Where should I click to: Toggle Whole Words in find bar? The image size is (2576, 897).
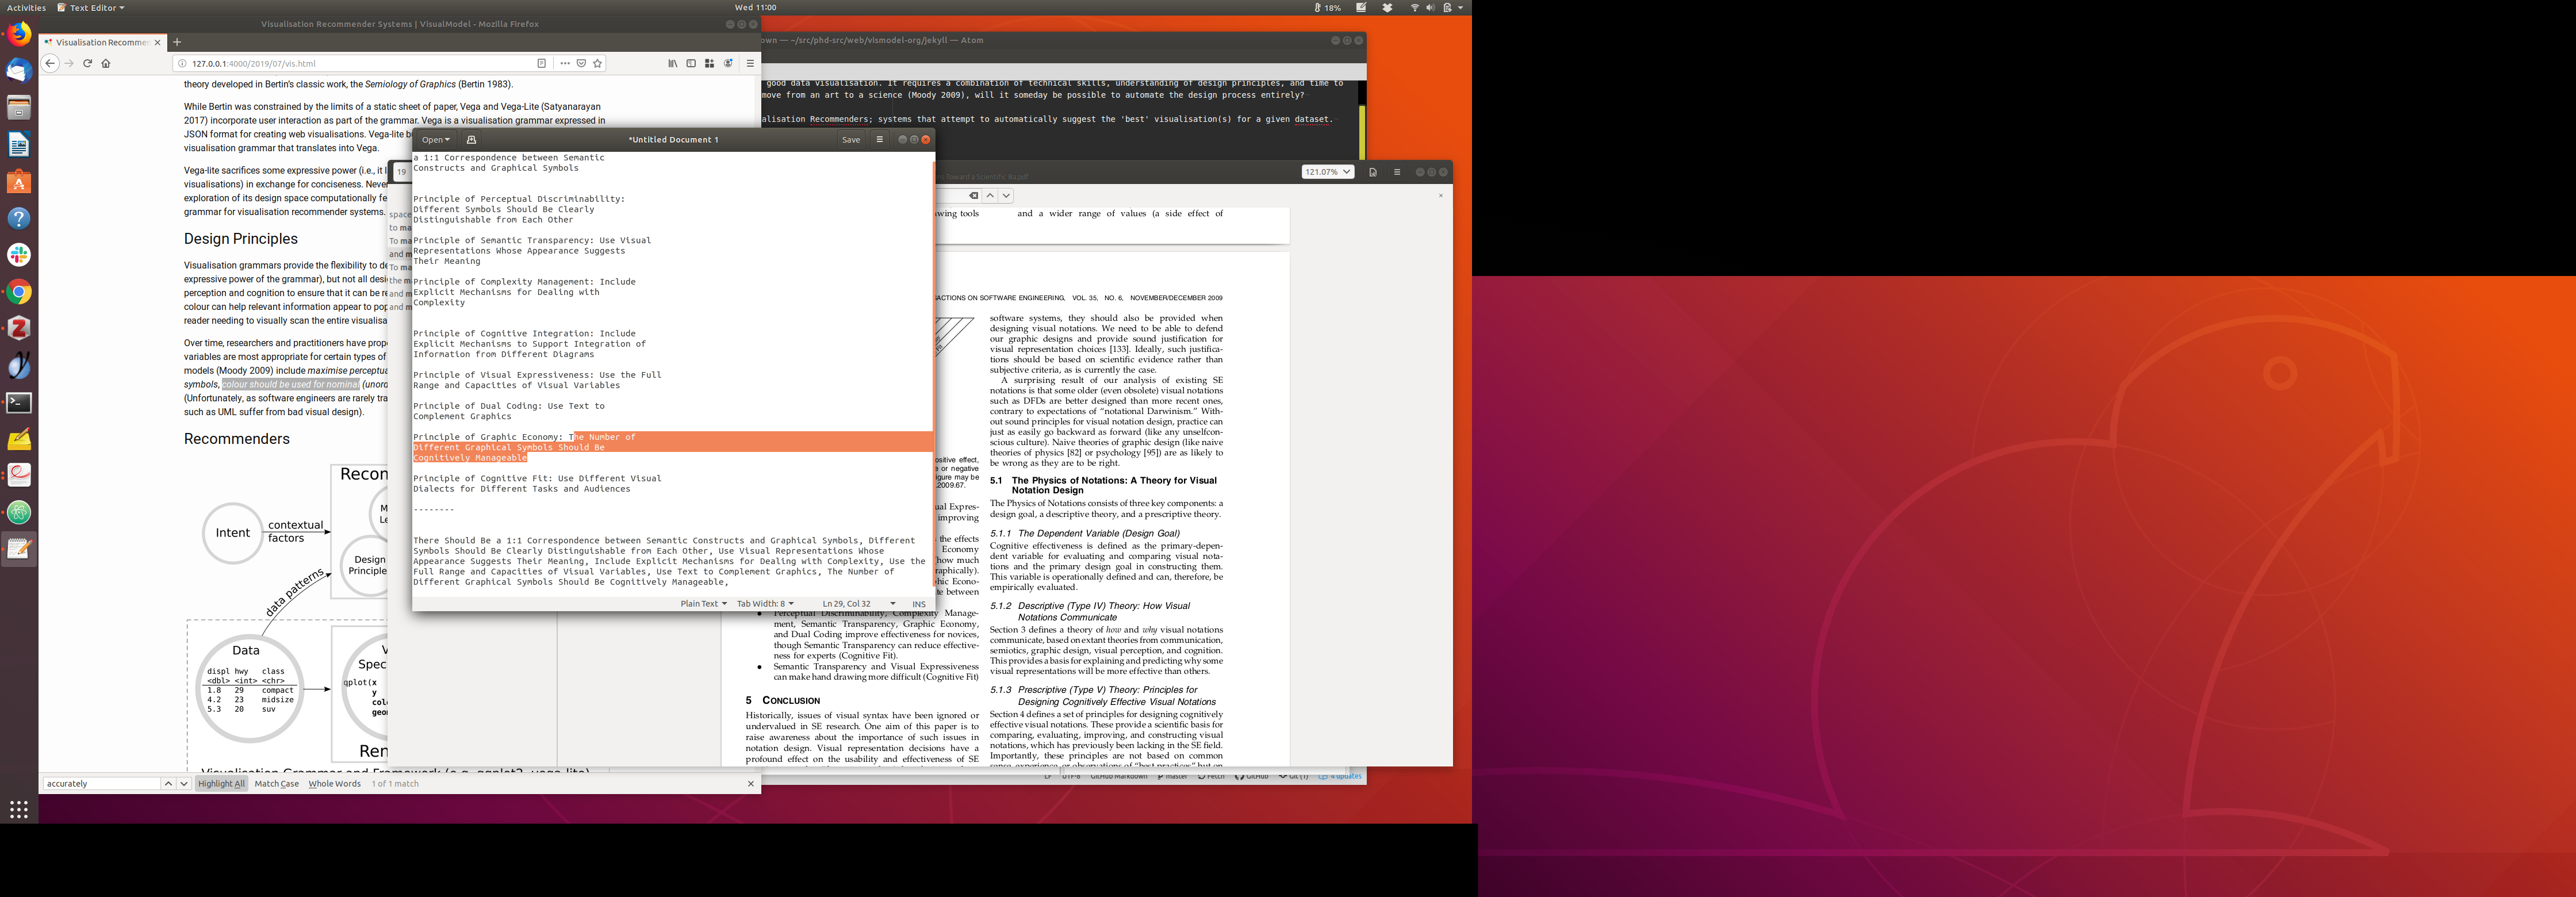pos(334,784)
